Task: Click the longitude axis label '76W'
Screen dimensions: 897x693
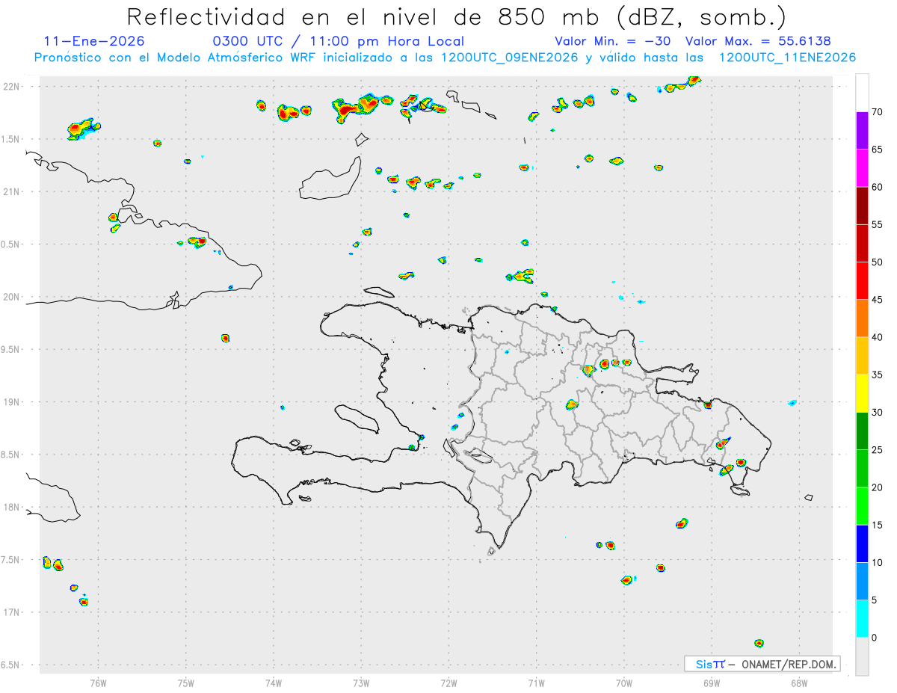Action: 98,683
